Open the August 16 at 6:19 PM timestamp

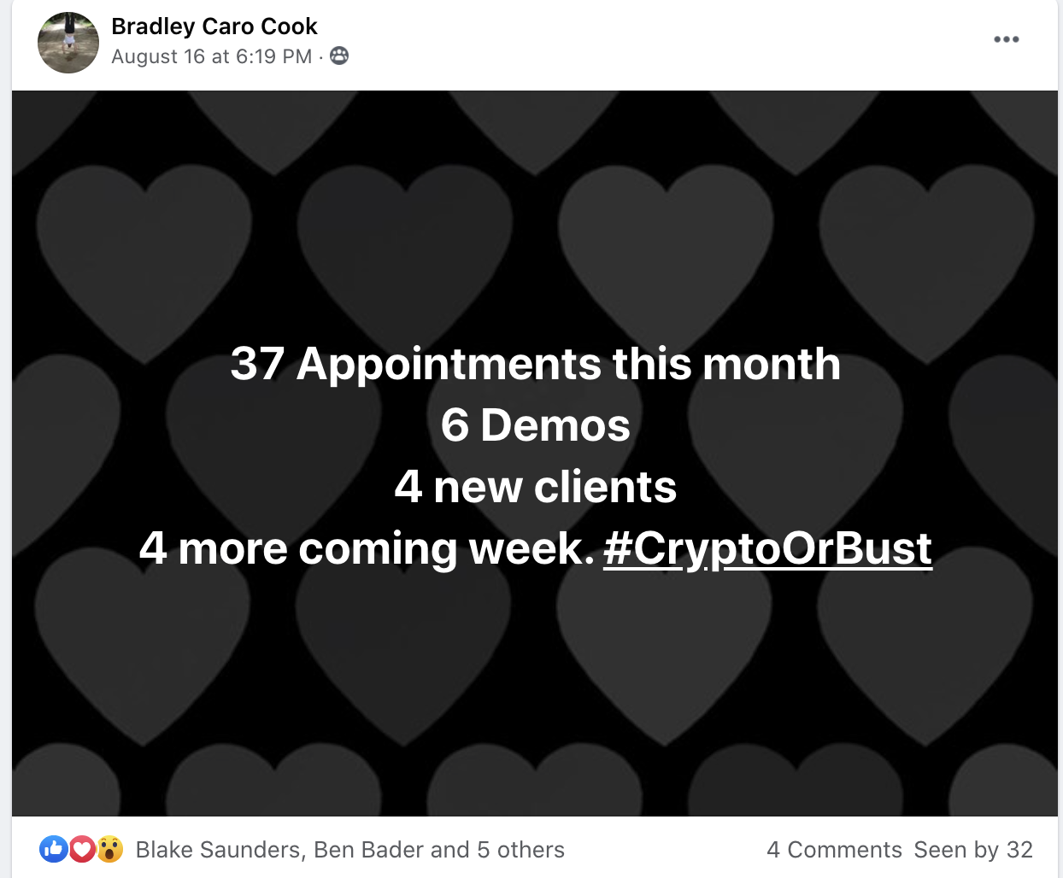point(212,56)
